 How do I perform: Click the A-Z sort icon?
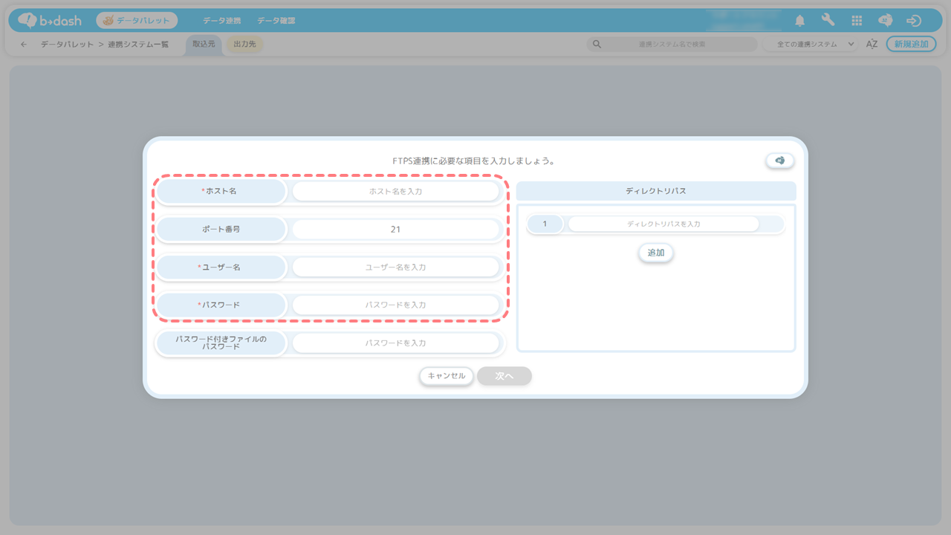point(872,45)
